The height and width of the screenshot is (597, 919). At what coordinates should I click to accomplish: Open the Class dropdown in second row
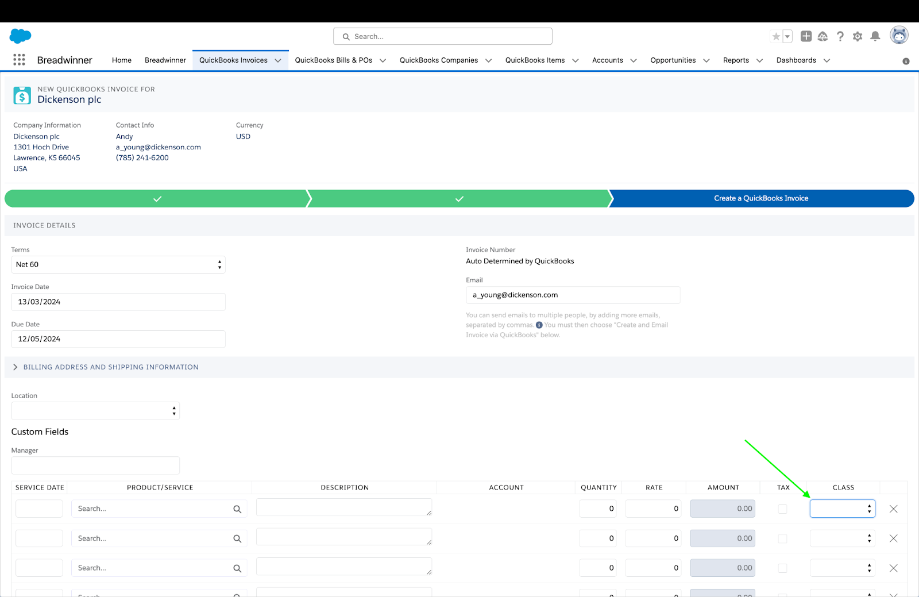(843, 538)
